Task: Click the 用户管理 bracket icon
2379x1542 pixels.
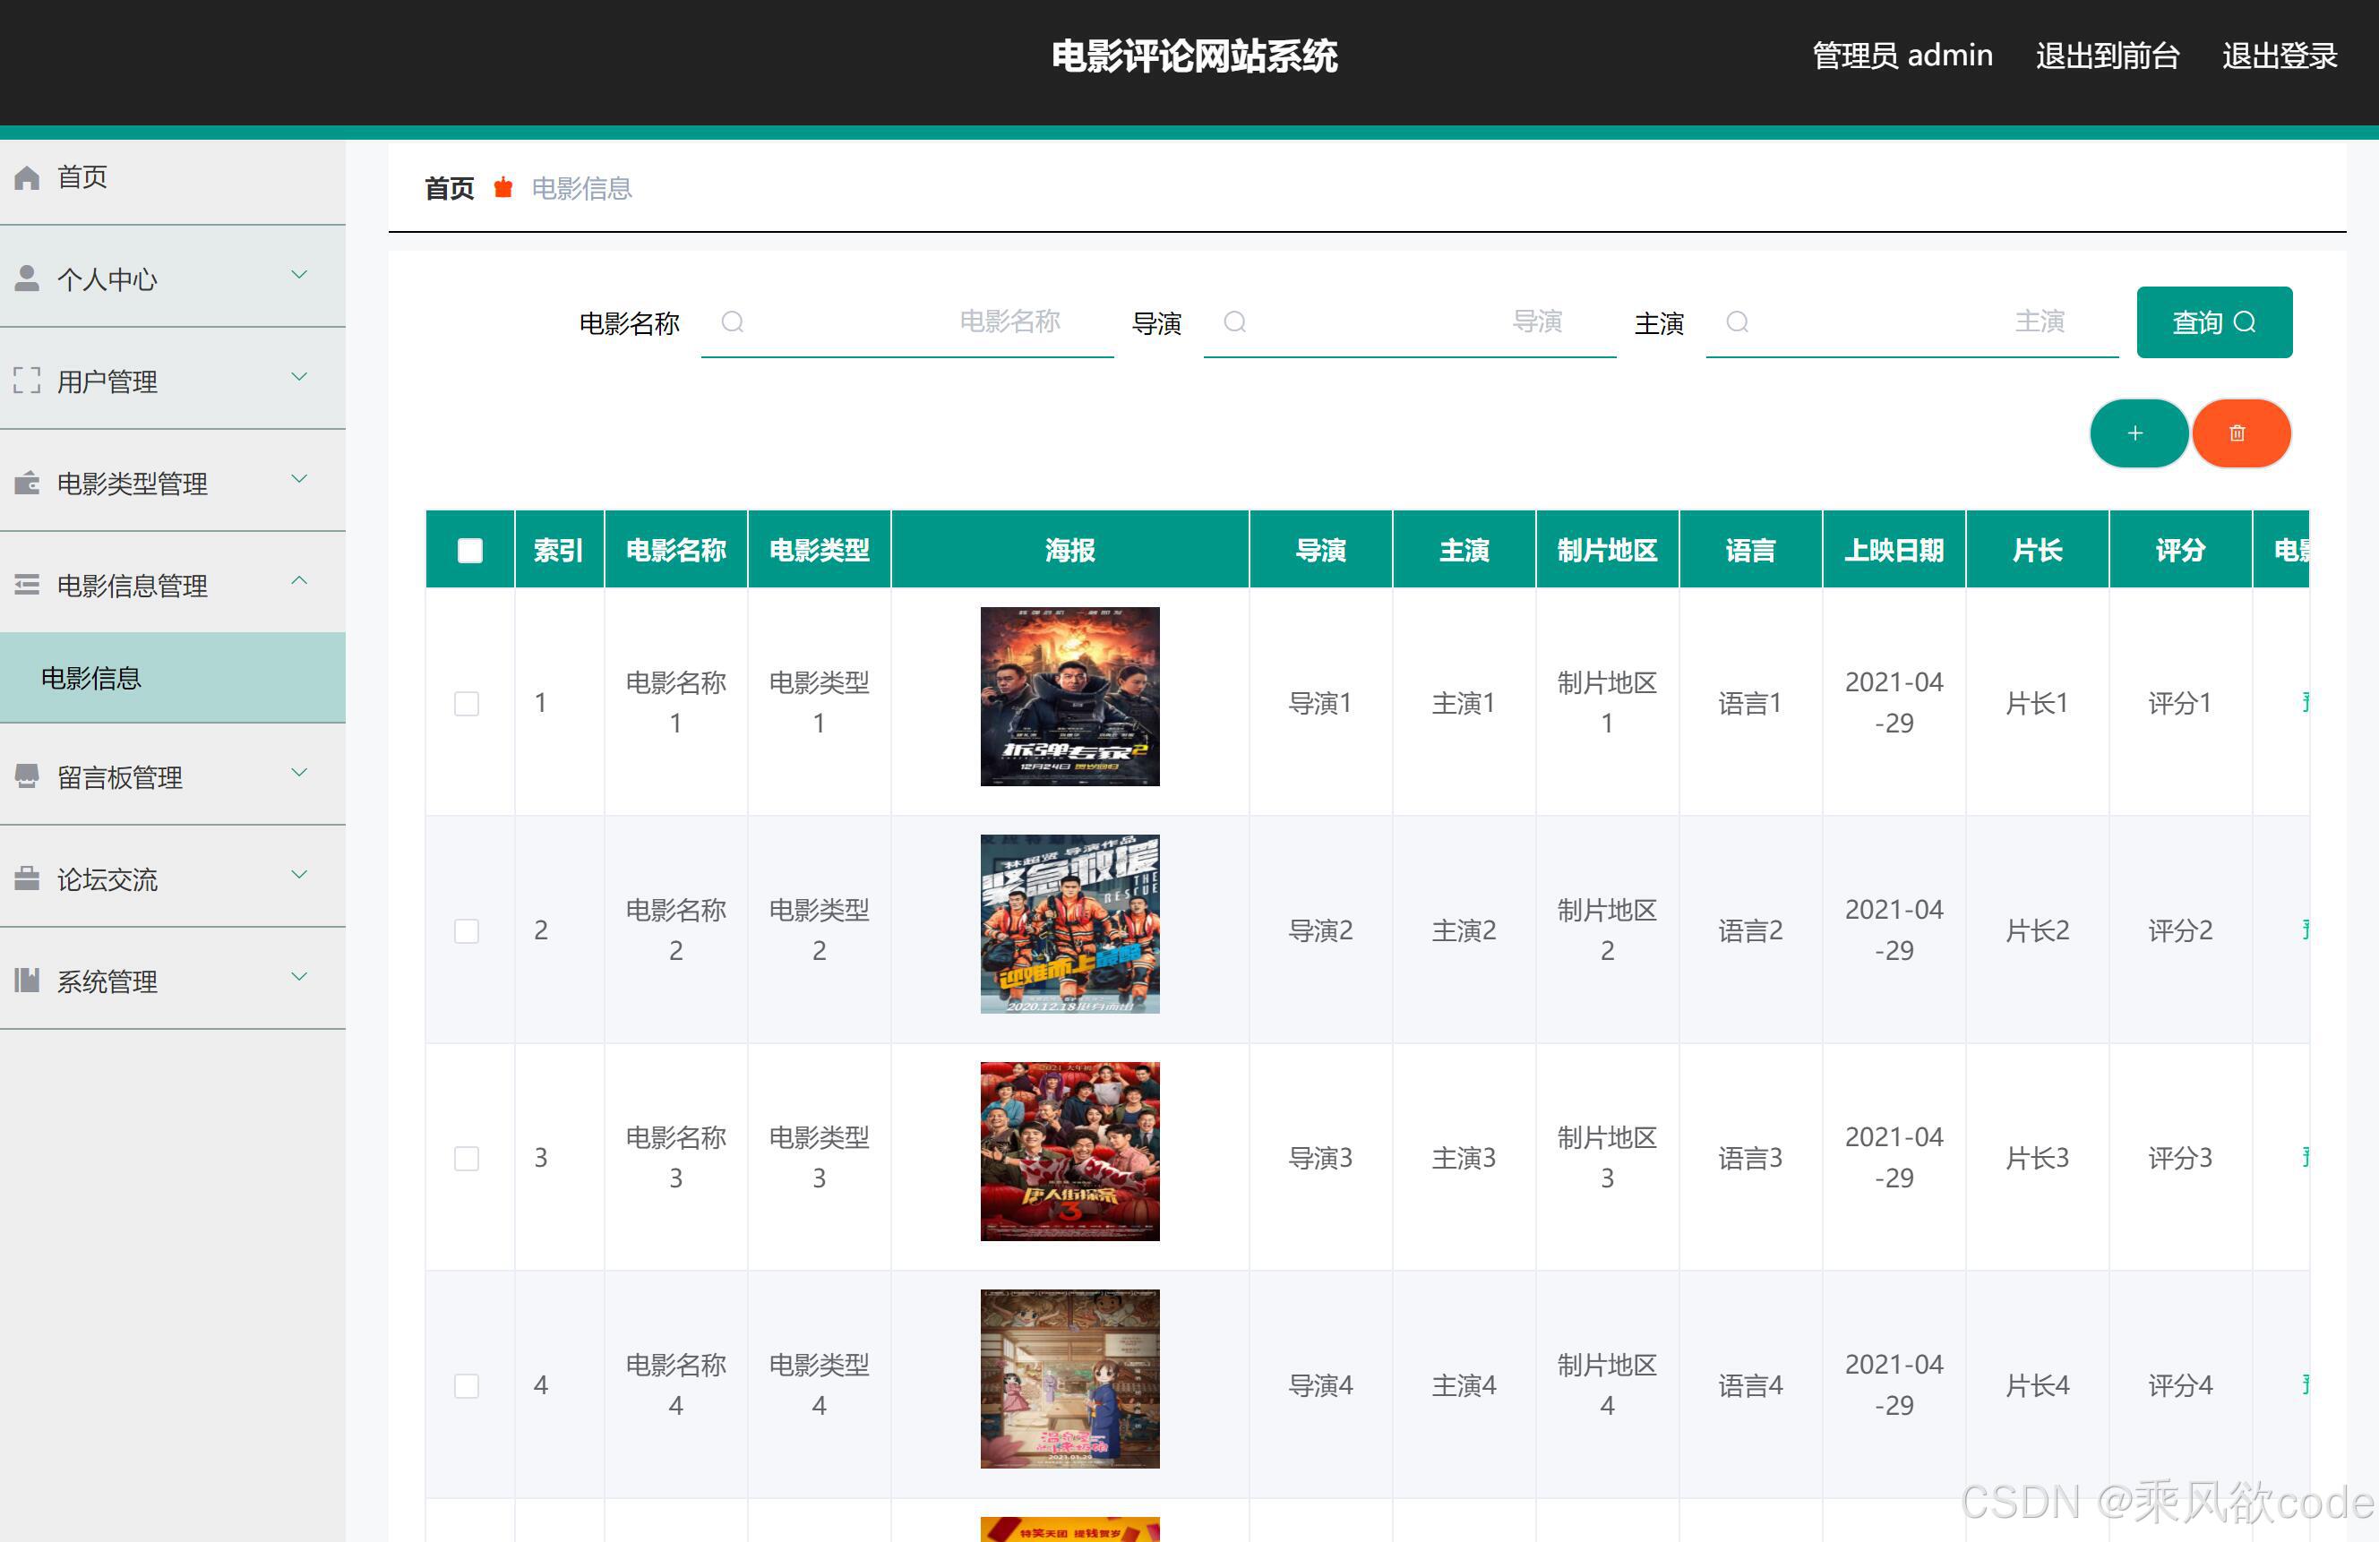Action: (27, 381)
